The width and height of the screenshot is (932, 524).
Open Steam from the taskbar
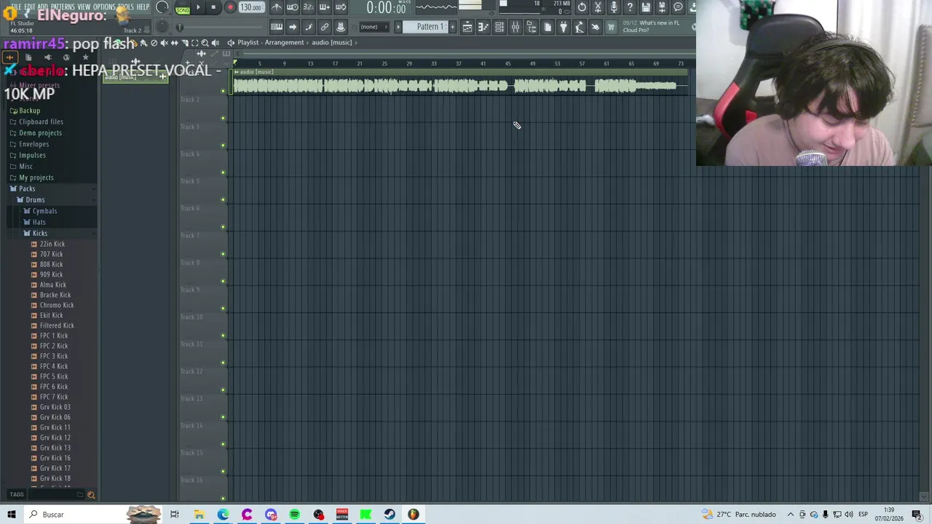point(390,515)
